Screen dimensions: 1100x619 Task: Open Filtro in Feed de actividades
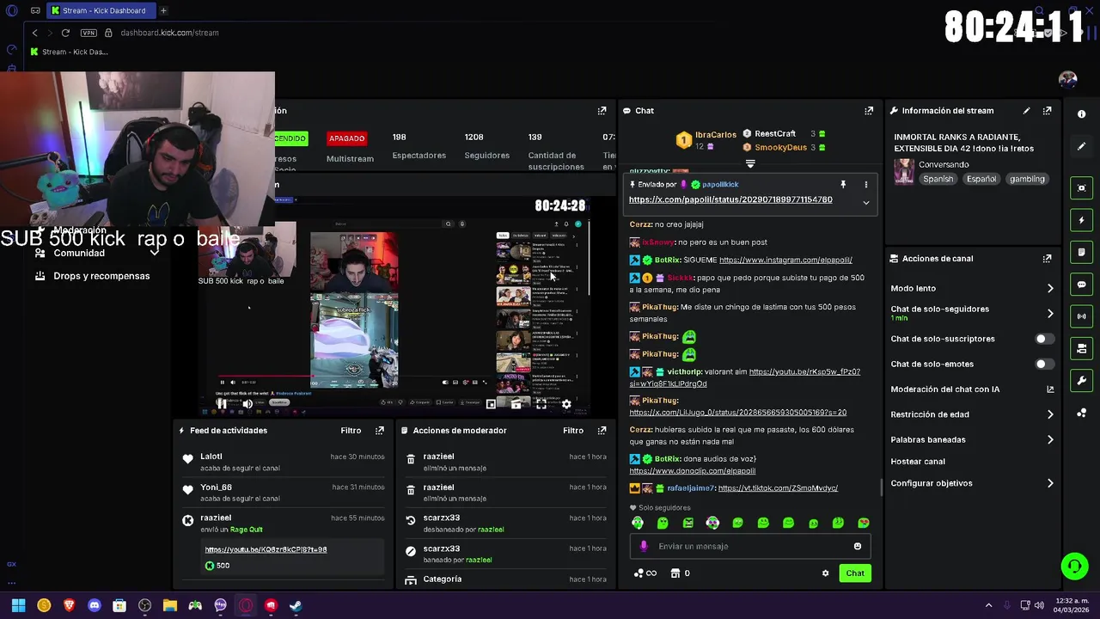coord(351,431)
